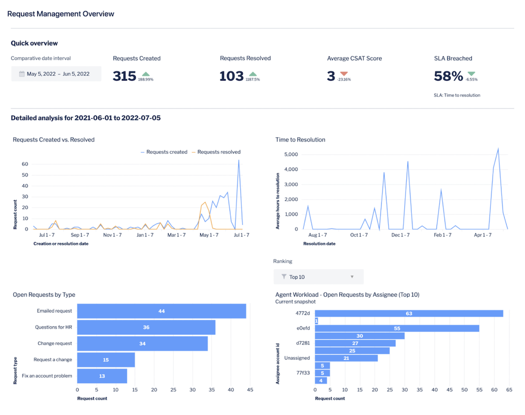The image size is (525, 415).
Task: Open the comparative date interval picker
Action: click(x=56, y=73)
